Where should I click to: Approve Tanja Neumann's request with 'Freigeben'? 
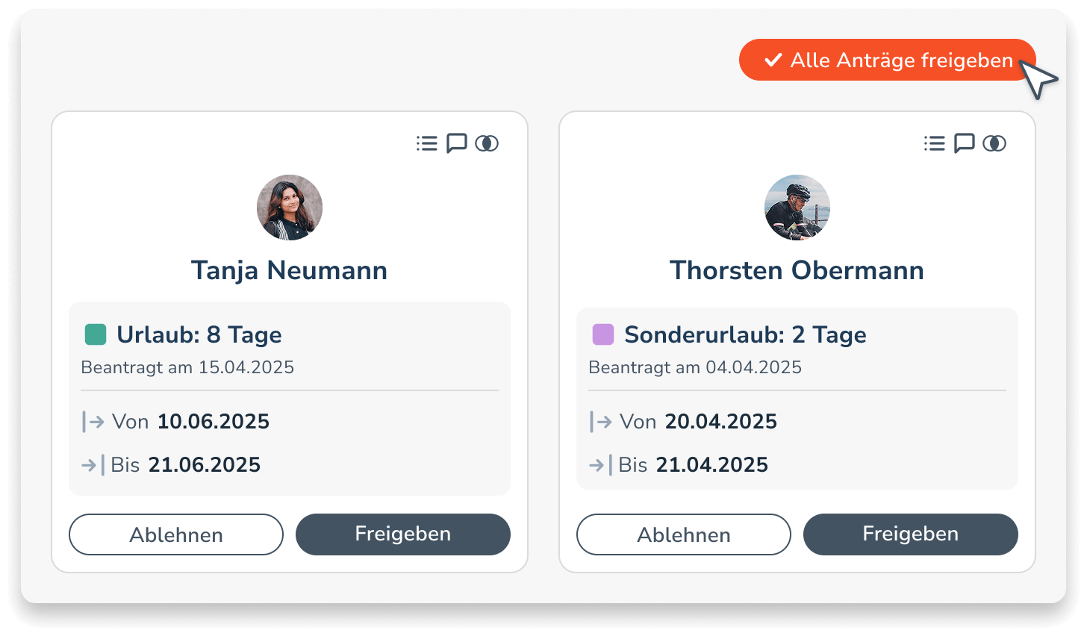pyautogui.click(x=402, y=534)
